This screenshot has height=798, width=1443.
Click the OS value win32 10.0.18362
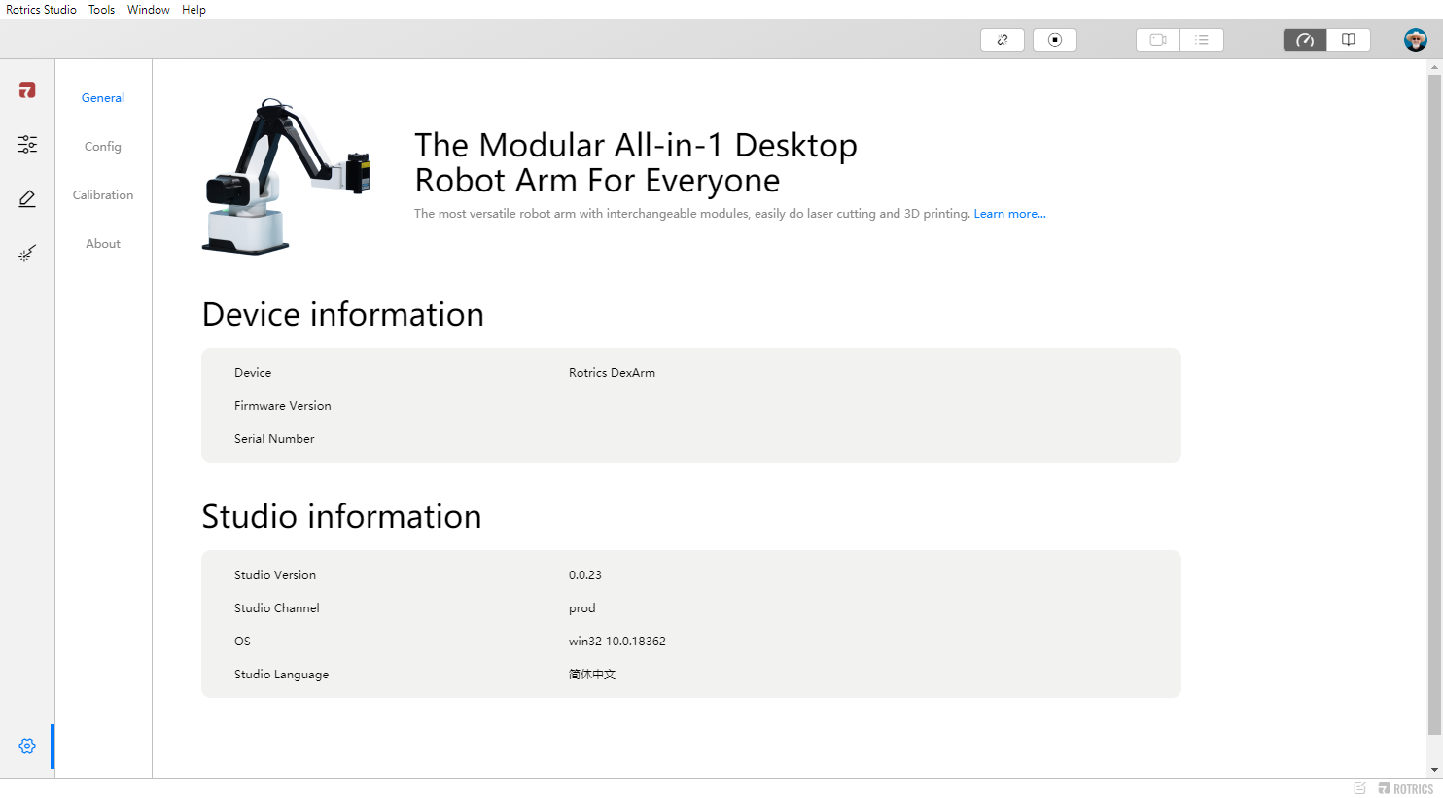point(617,642)
